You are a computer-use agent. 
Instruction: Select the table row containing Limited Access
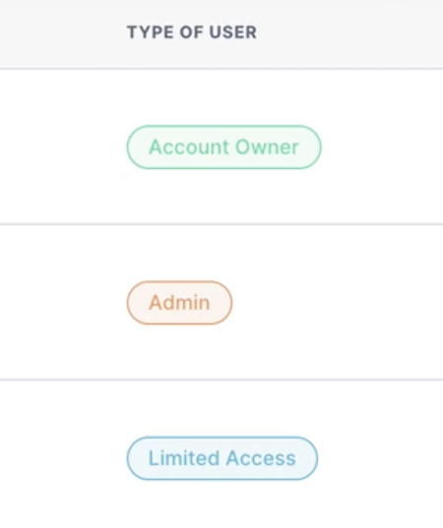point(221,454)
